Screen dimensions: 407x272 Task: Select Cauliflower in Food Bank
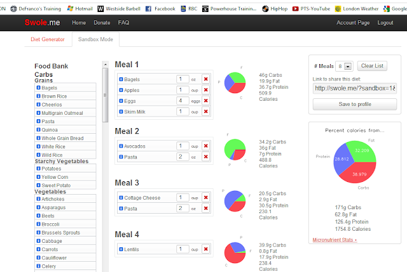pyautogui.click(x=66, y=258)
